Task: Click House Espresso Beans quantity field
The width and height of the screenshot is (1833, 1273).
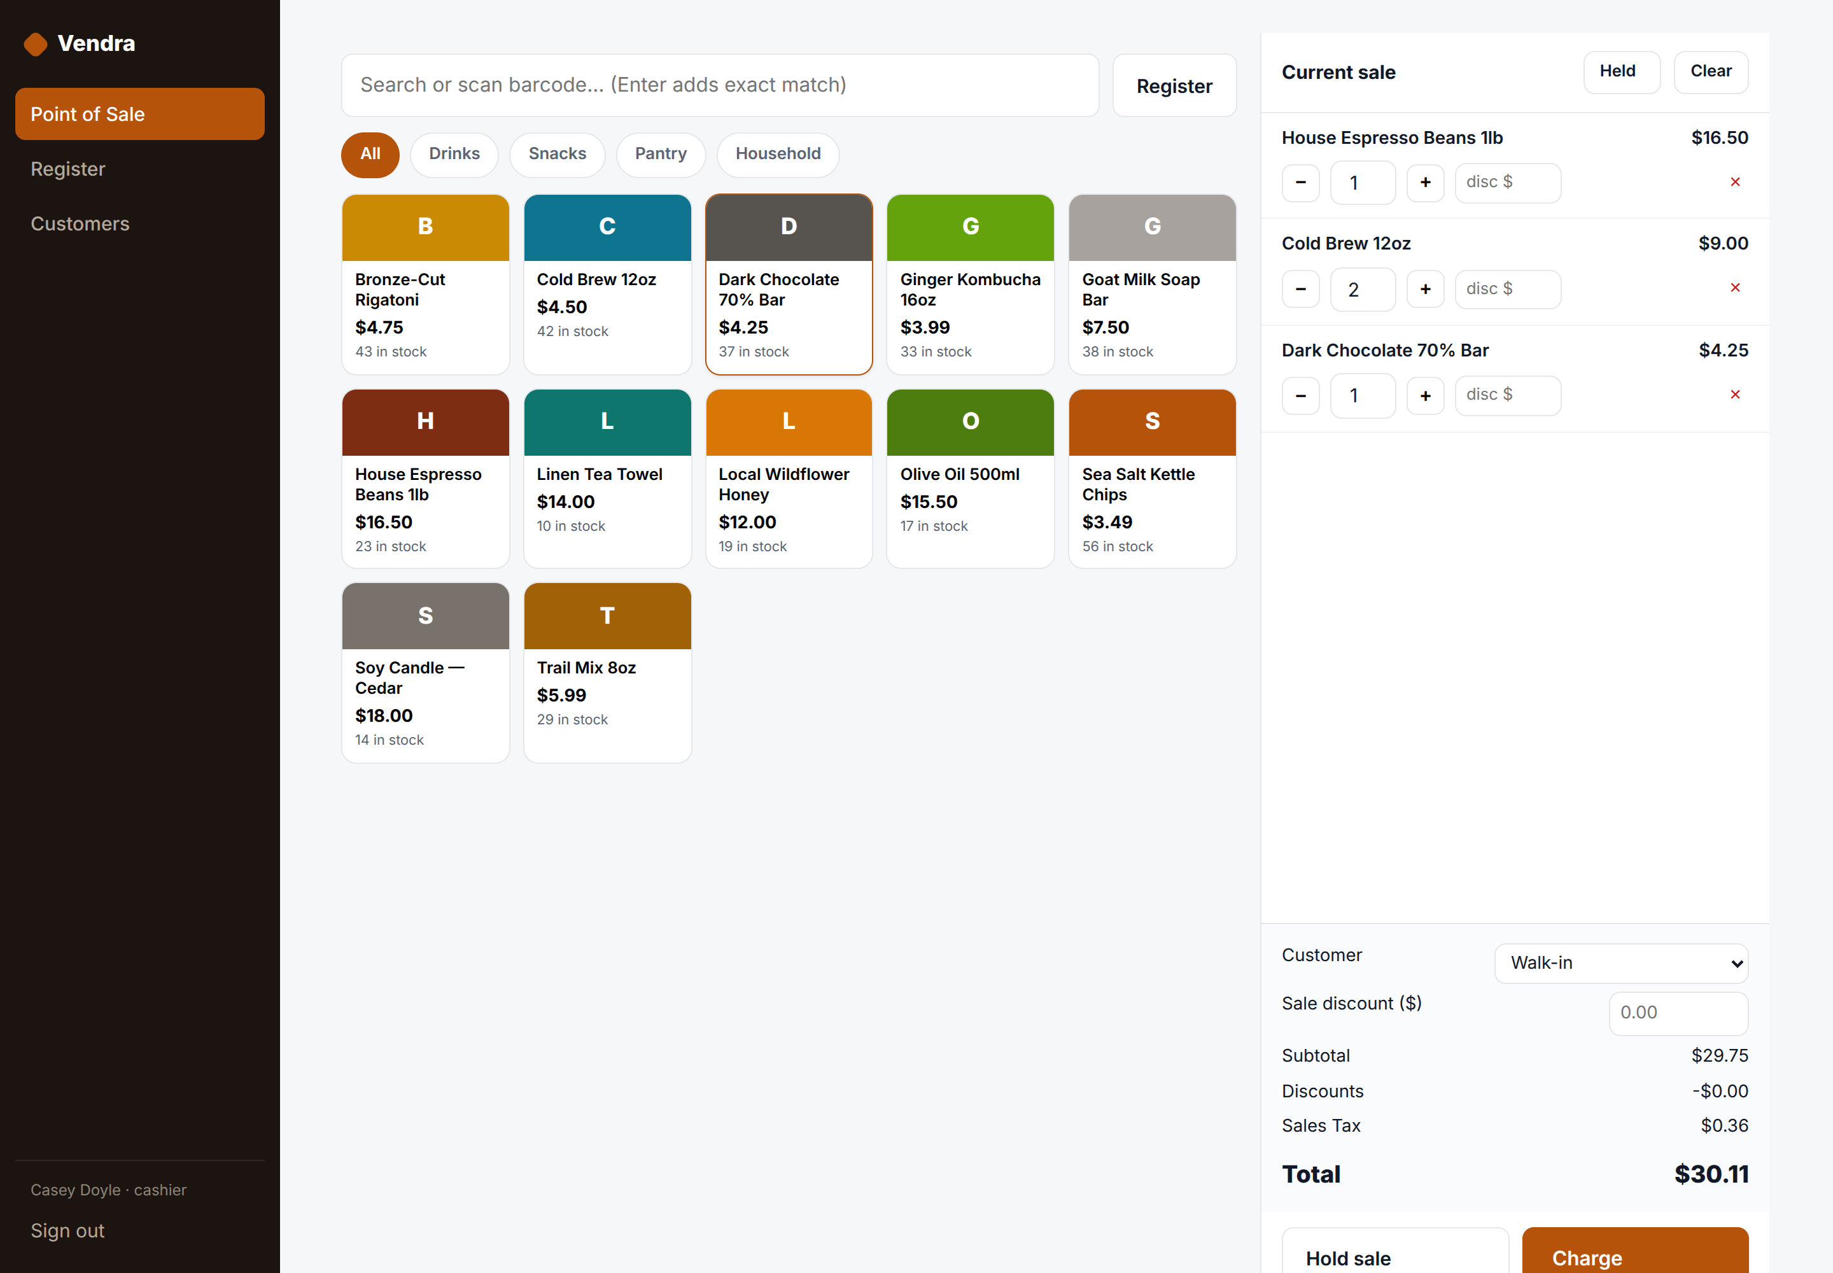Action: [x=1363, y=183]
